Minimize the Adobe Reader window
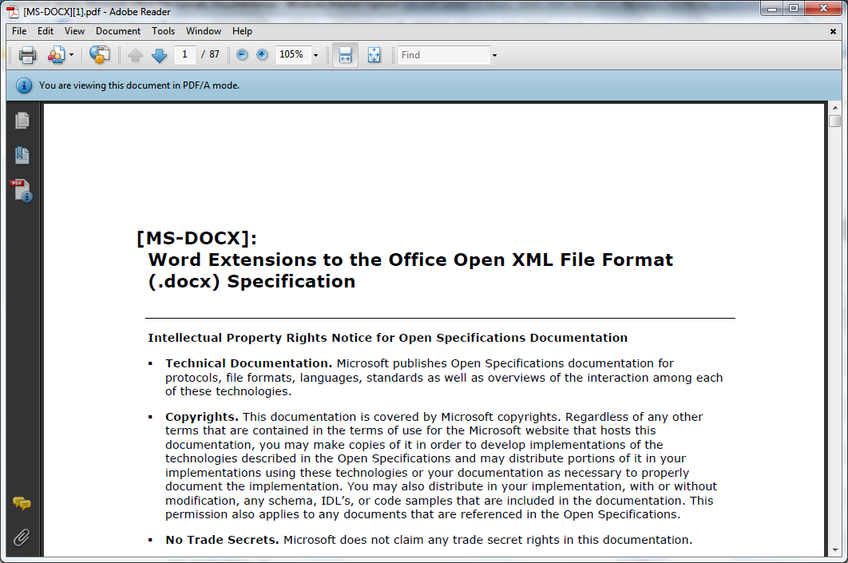Screen dimensions: 848x563 pyautogui.click(x=772, y=9)
